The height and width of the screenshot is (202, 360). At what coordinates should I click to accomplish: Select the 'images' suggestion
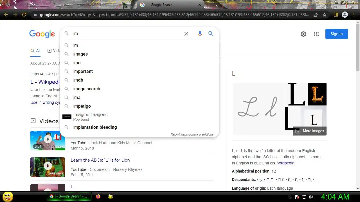[139, 54]
